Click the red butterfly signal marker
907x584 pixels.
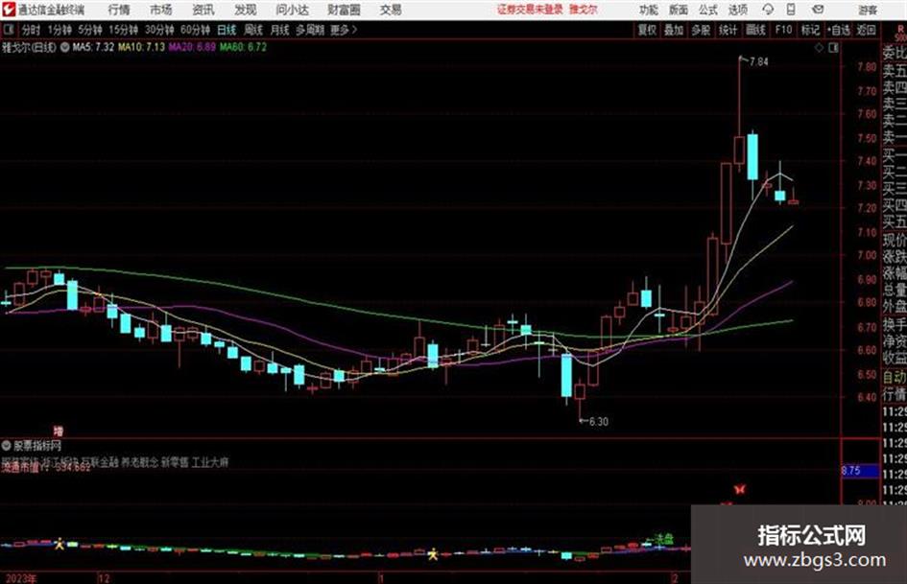pos(739,489)
